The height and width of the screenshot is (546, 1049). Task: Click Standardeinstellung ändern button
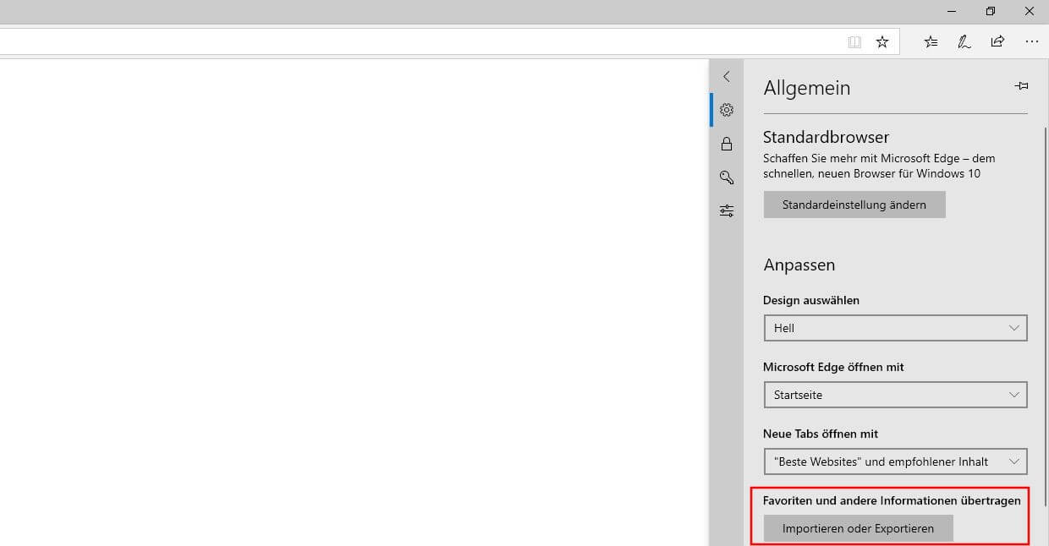click(854, 205)
